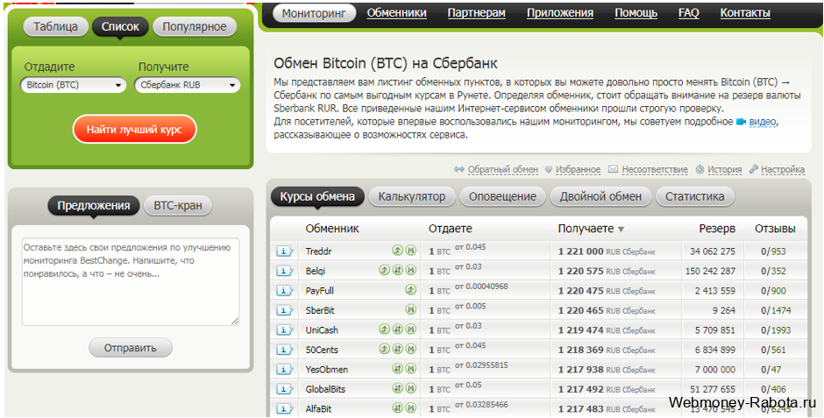Switch to Двойной обмен tab
This screenshot has height=418, width=824.
[x=600, y=196]
